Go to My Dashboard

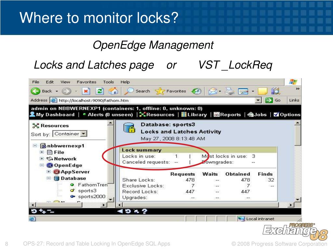tap(52, 114)
